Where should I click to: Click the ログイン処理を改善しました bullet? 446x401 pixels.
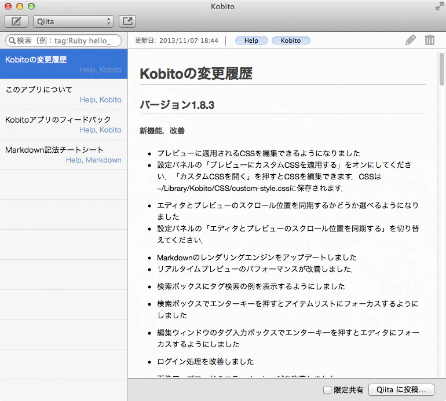(x=206, y=362)
